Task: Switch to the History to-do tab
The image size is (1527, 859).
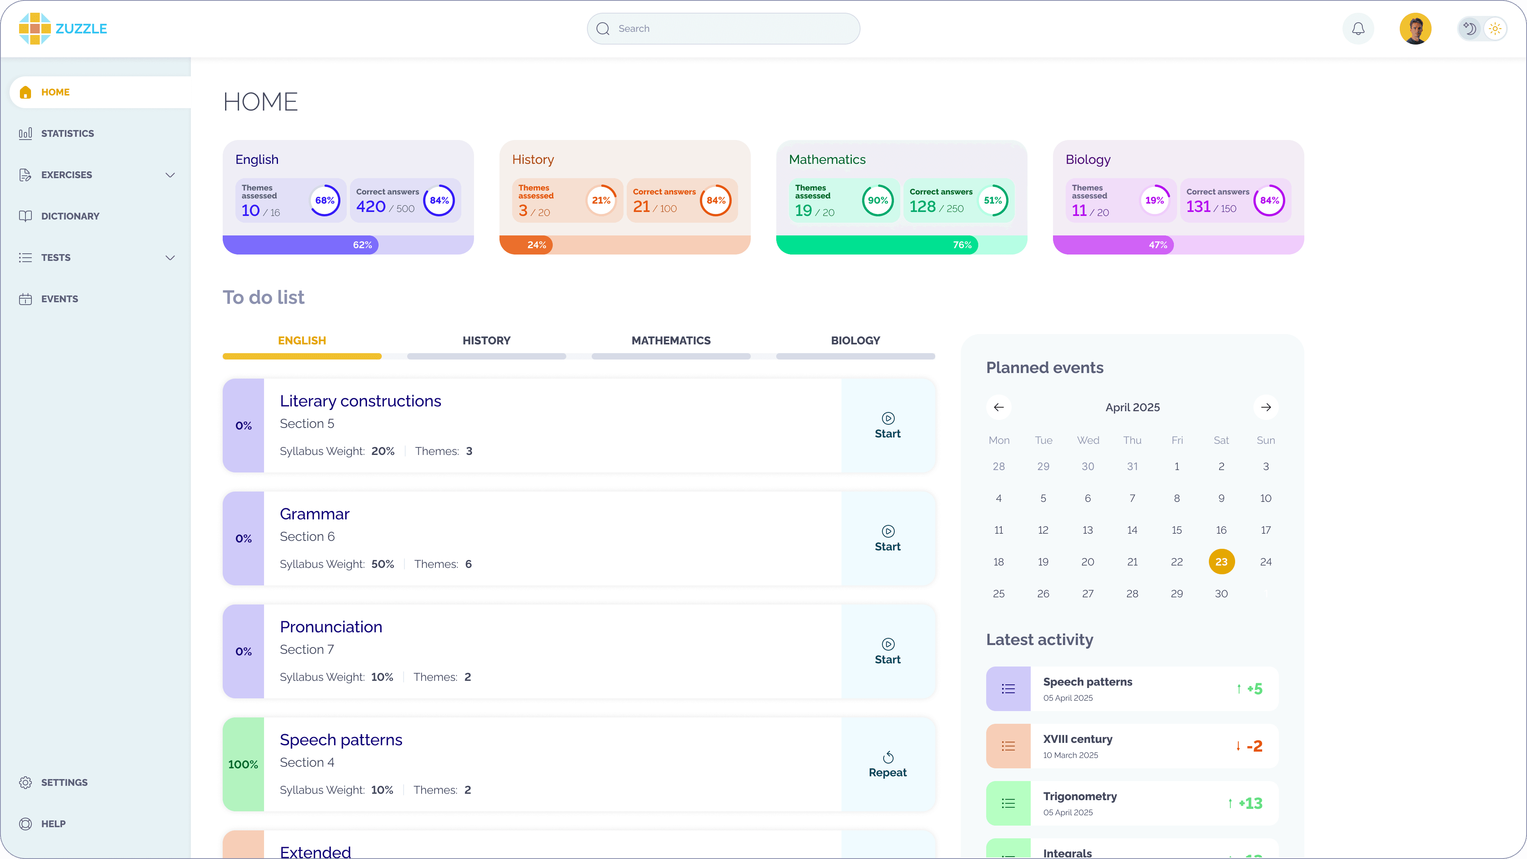Action: [x=486, y=341]
